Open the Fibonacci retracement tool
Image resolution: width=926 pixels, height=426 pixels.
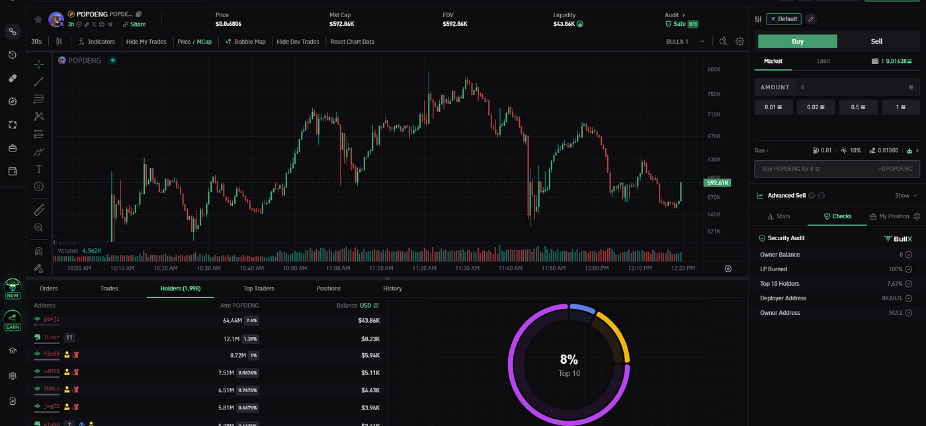(39, 99)
